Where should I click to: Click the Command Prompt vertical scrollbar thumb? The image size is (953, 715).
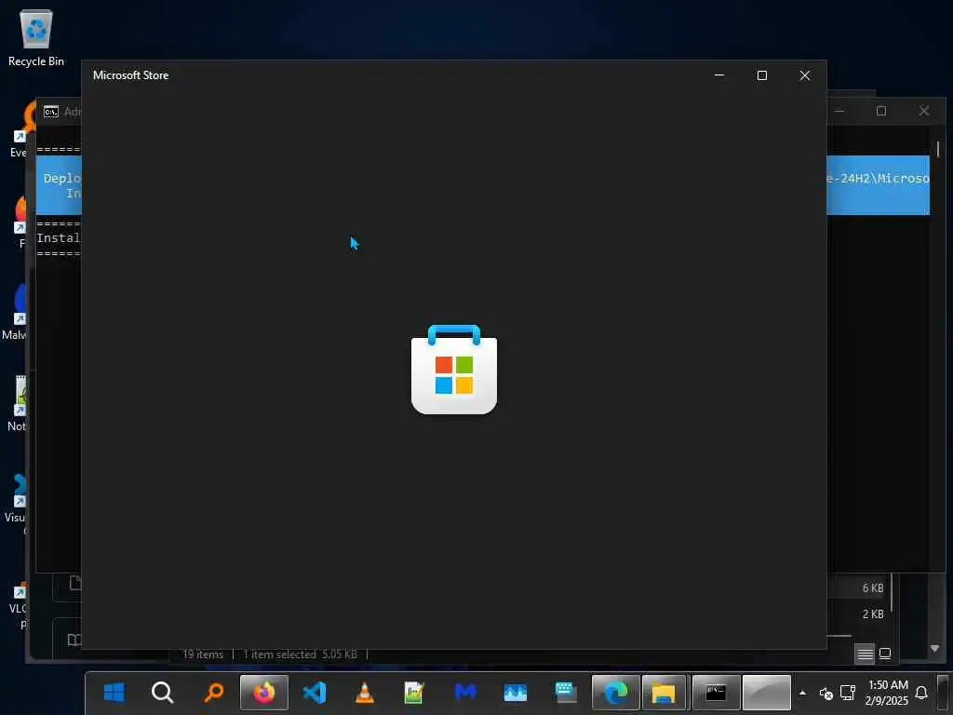click(938, 149)
